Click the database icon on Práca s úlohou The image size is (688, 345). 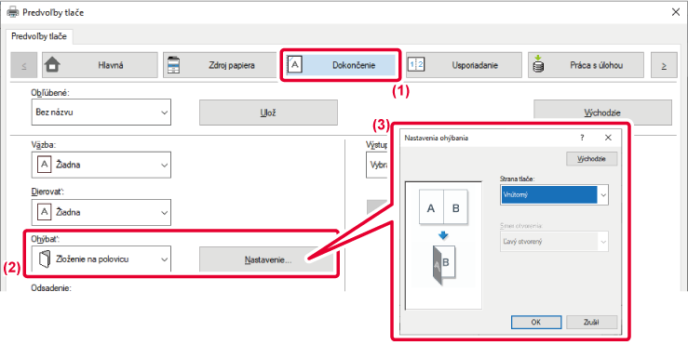[538, 65]
